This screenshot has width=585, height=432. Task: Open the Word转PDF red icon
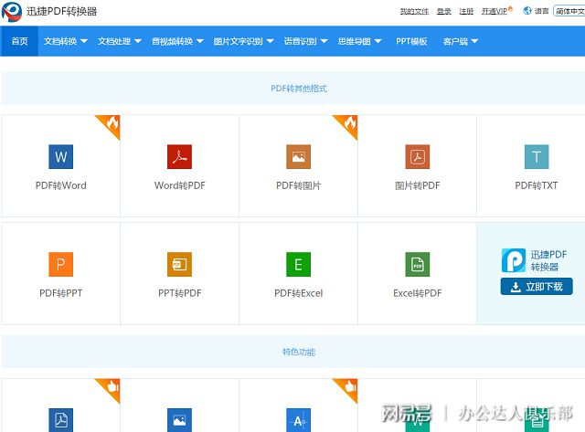[179, 156]
